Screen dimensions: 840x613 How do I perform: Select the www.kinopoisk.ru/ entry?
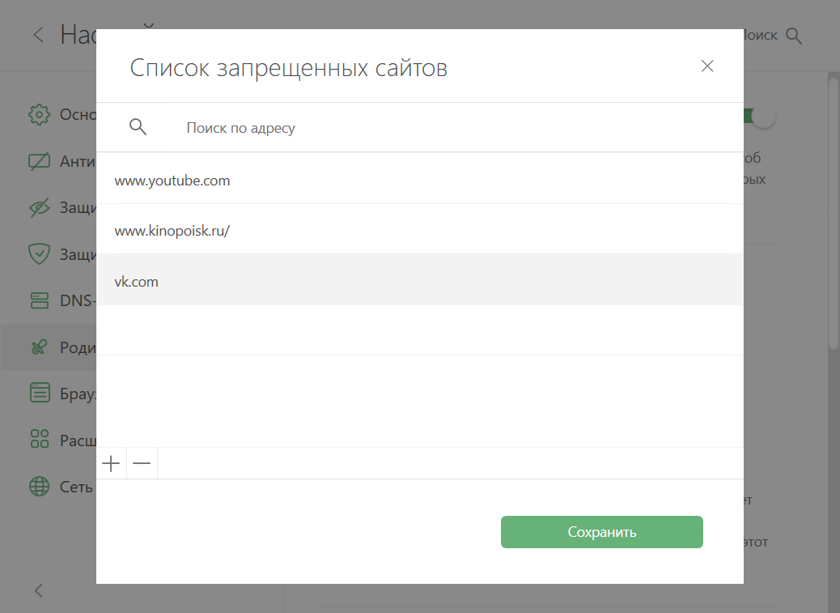(419, 229)
